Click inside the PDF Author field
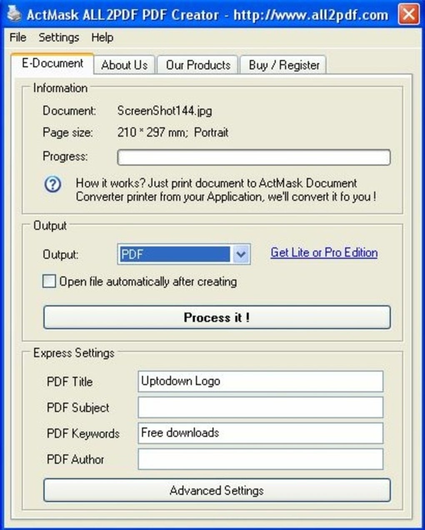 coord(260,459)
